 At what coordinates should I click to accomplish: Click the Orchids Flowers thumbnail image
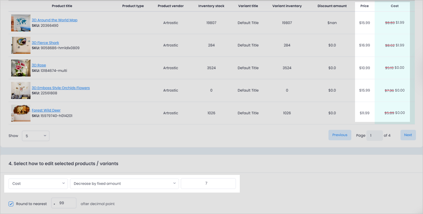(x=21, y=90)
